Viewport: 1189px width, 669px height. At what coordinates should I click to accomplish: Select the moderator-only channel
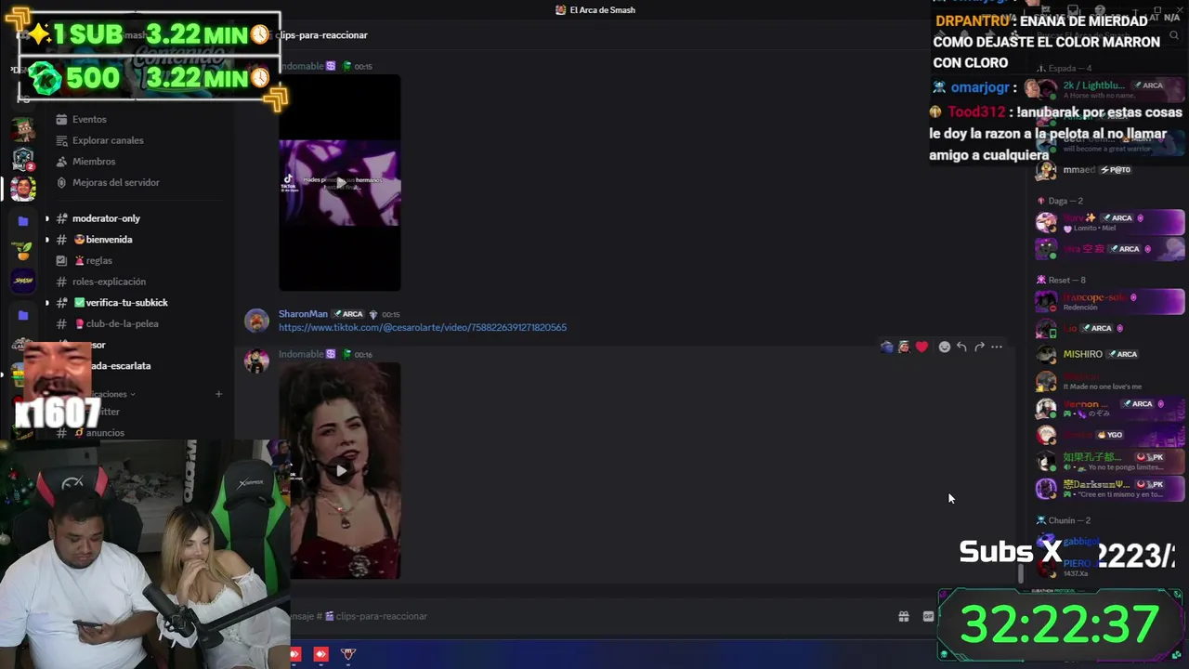(x=106, y=218)
